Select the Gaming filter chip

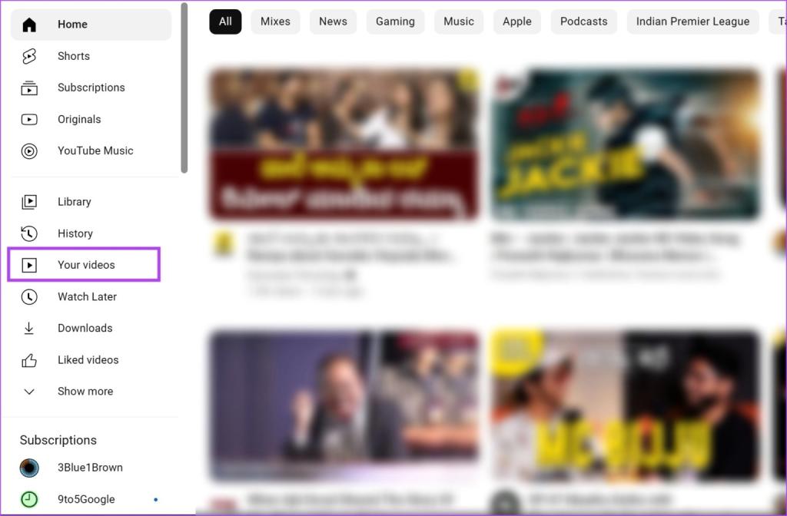[x=395, y=21]
